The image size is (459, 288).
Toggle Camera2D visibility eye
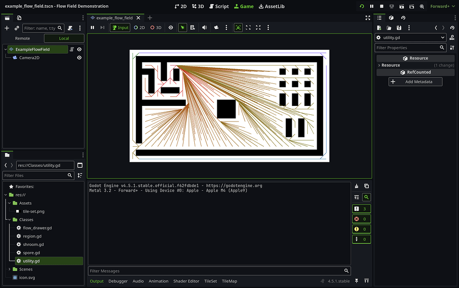tap(79, 58)
